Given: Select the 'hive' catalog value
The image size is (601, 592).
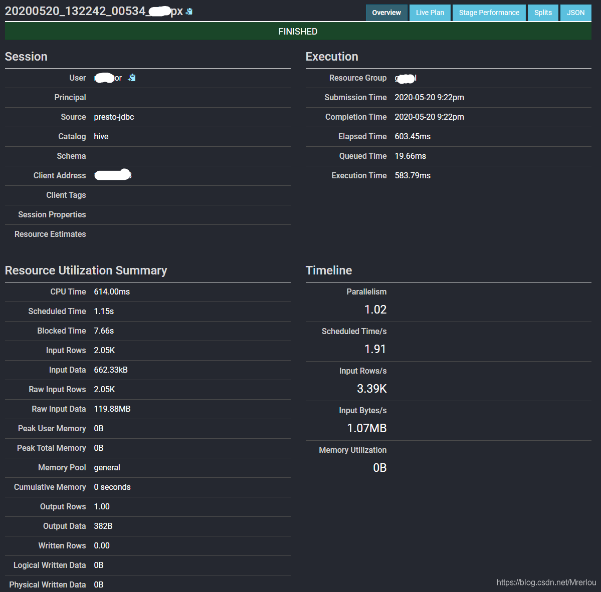Looking at the screenshot, I should 101,136.
